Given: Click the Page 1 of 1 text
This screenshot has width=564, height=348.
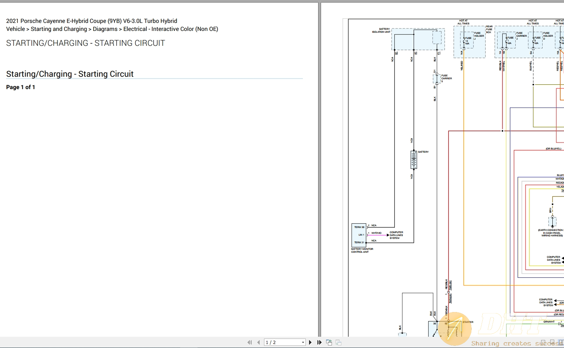Looking at the screenshot, I should click(x=21, y=87).
